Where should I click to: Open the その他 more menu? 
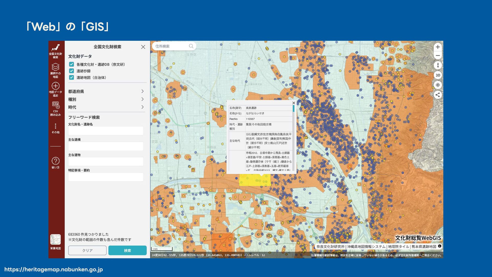pos(55,126)
